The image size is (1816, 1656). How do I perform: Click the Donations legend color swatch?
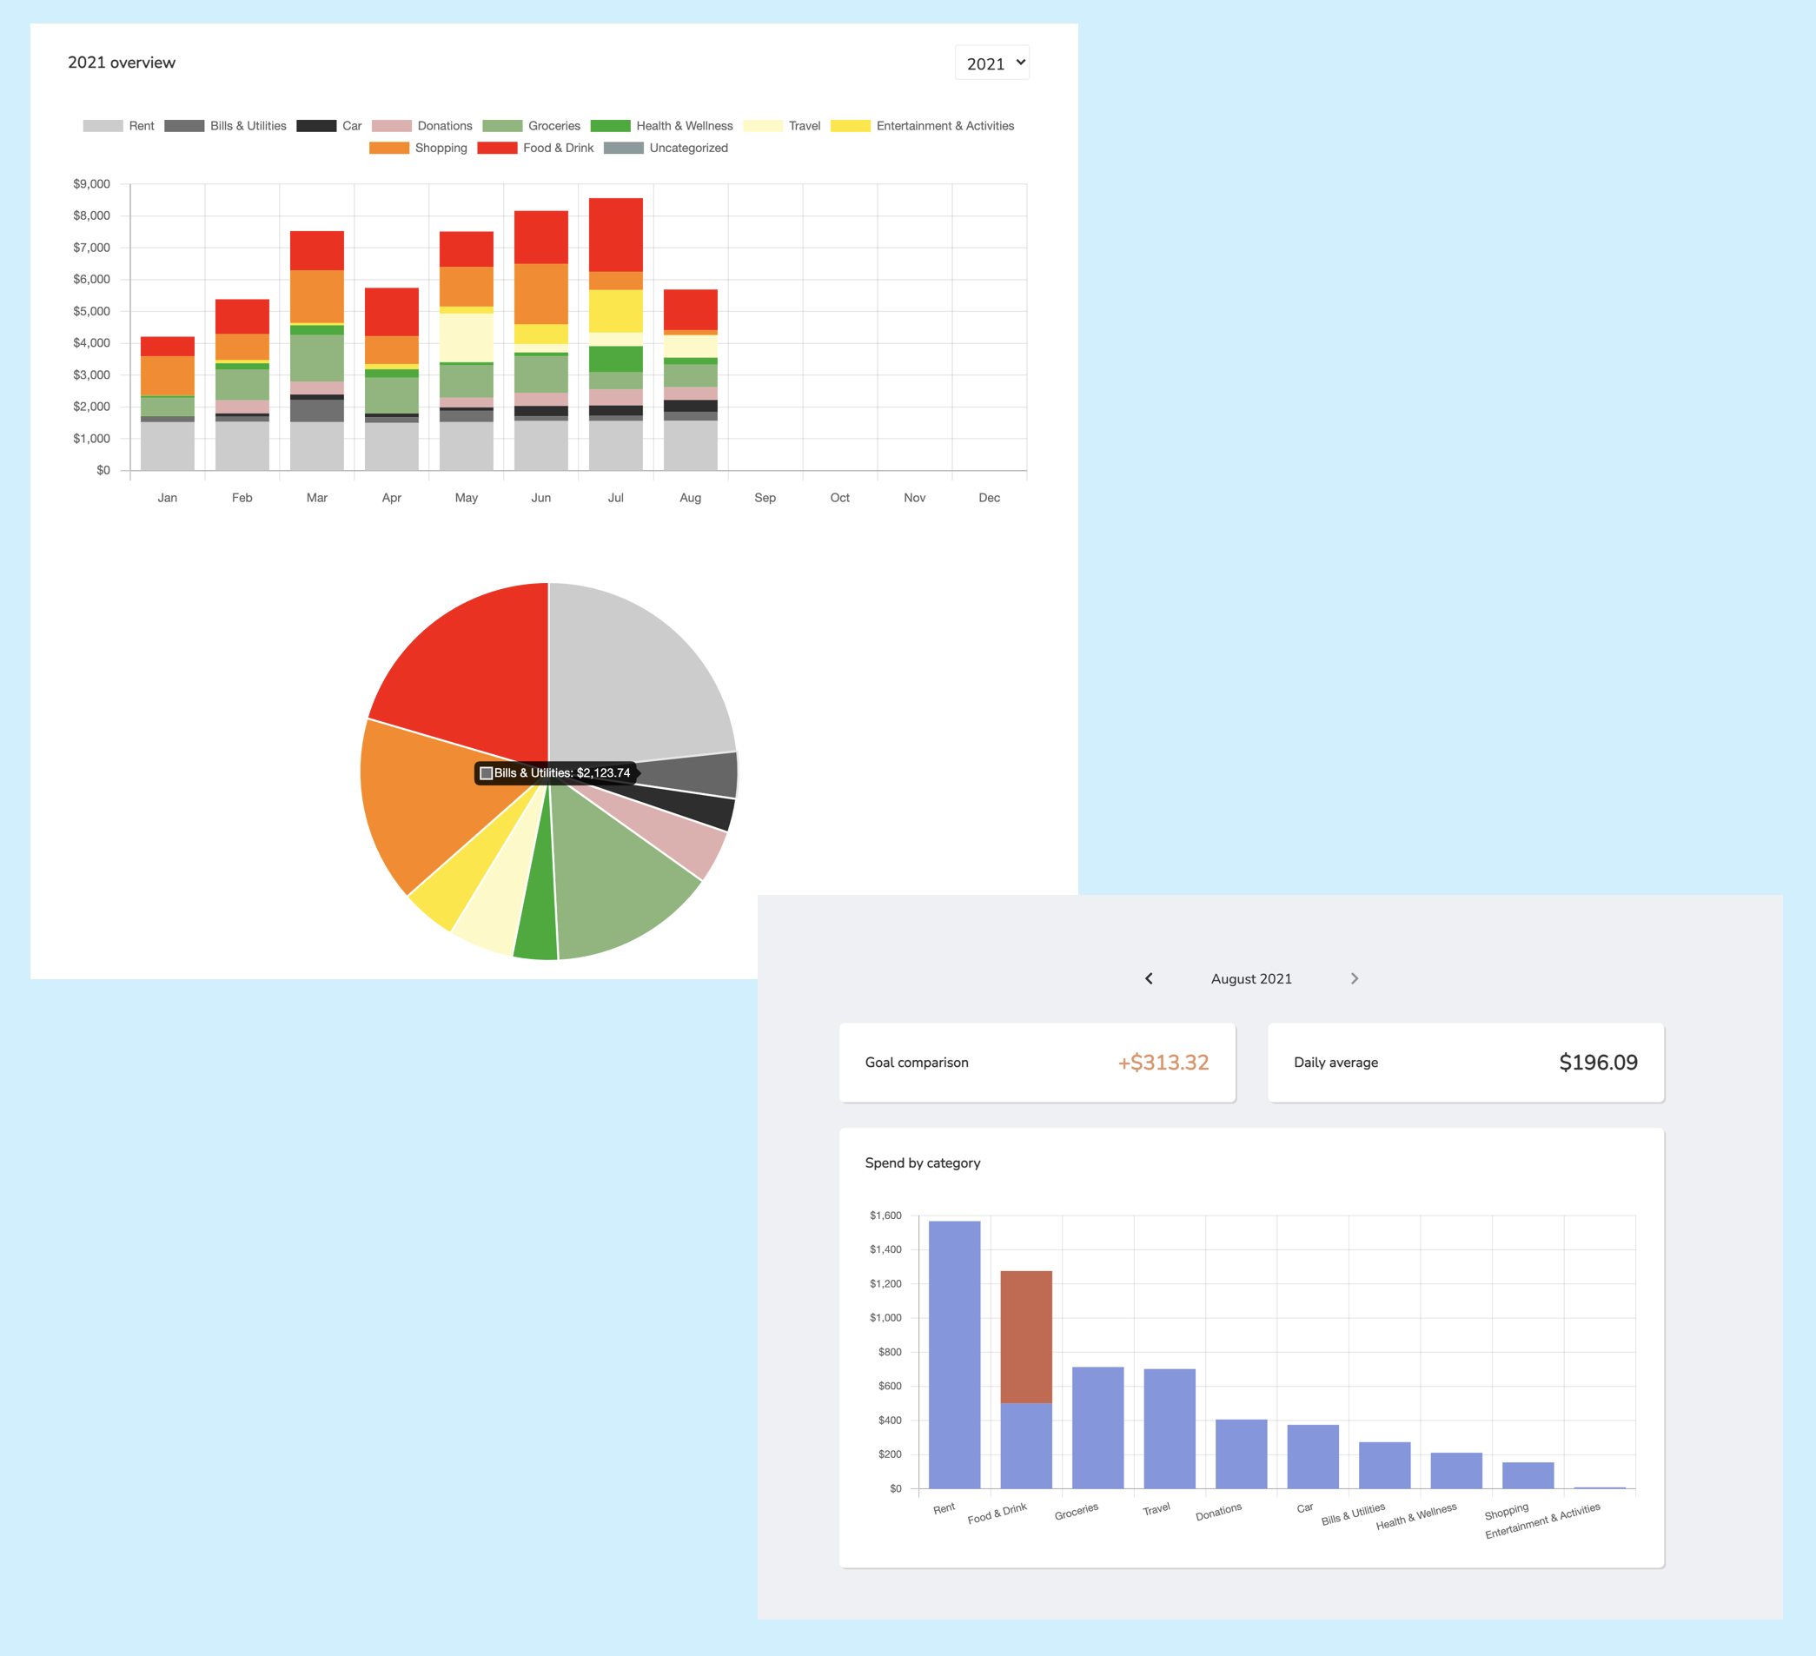(x=391, y=126)
